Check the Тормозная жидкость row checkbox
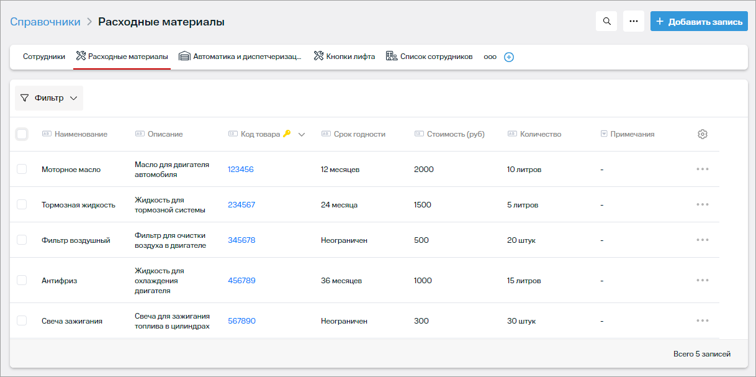756x377 pixels. (22, 205)
